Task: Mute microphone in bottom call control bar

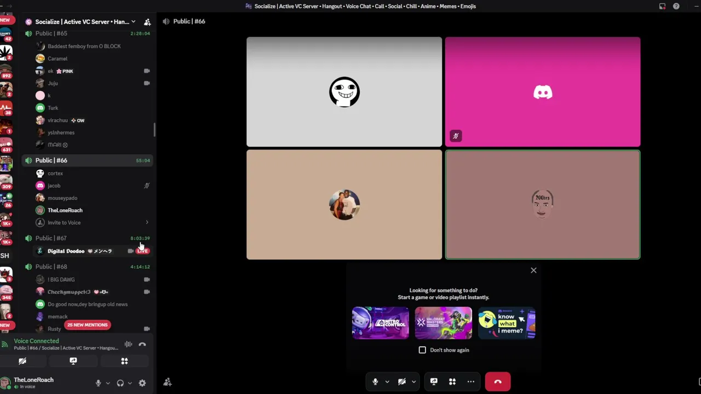Action: (x=375, y=381)
